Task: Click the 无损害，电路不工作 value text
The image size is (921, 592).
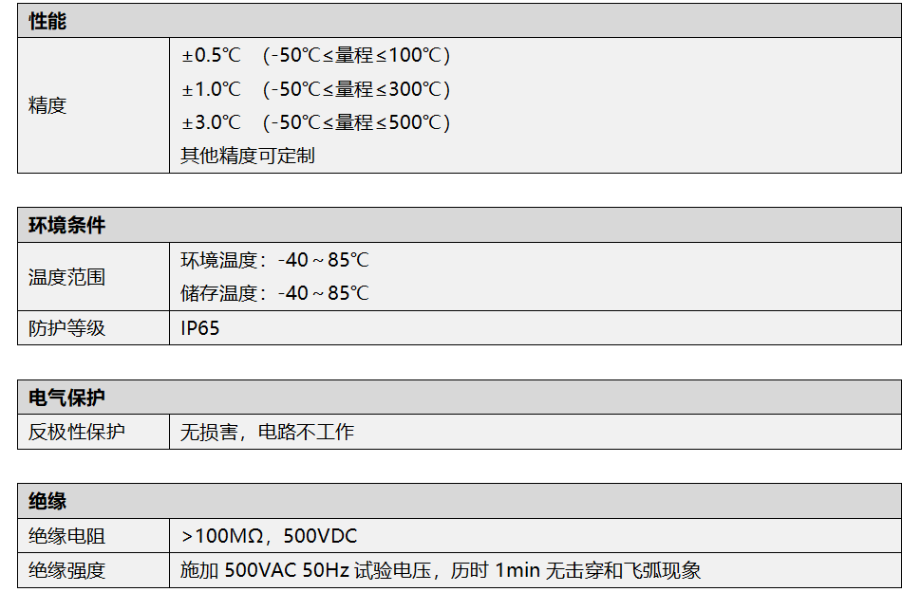Action: pyautogui.click(x=267, y=432)
